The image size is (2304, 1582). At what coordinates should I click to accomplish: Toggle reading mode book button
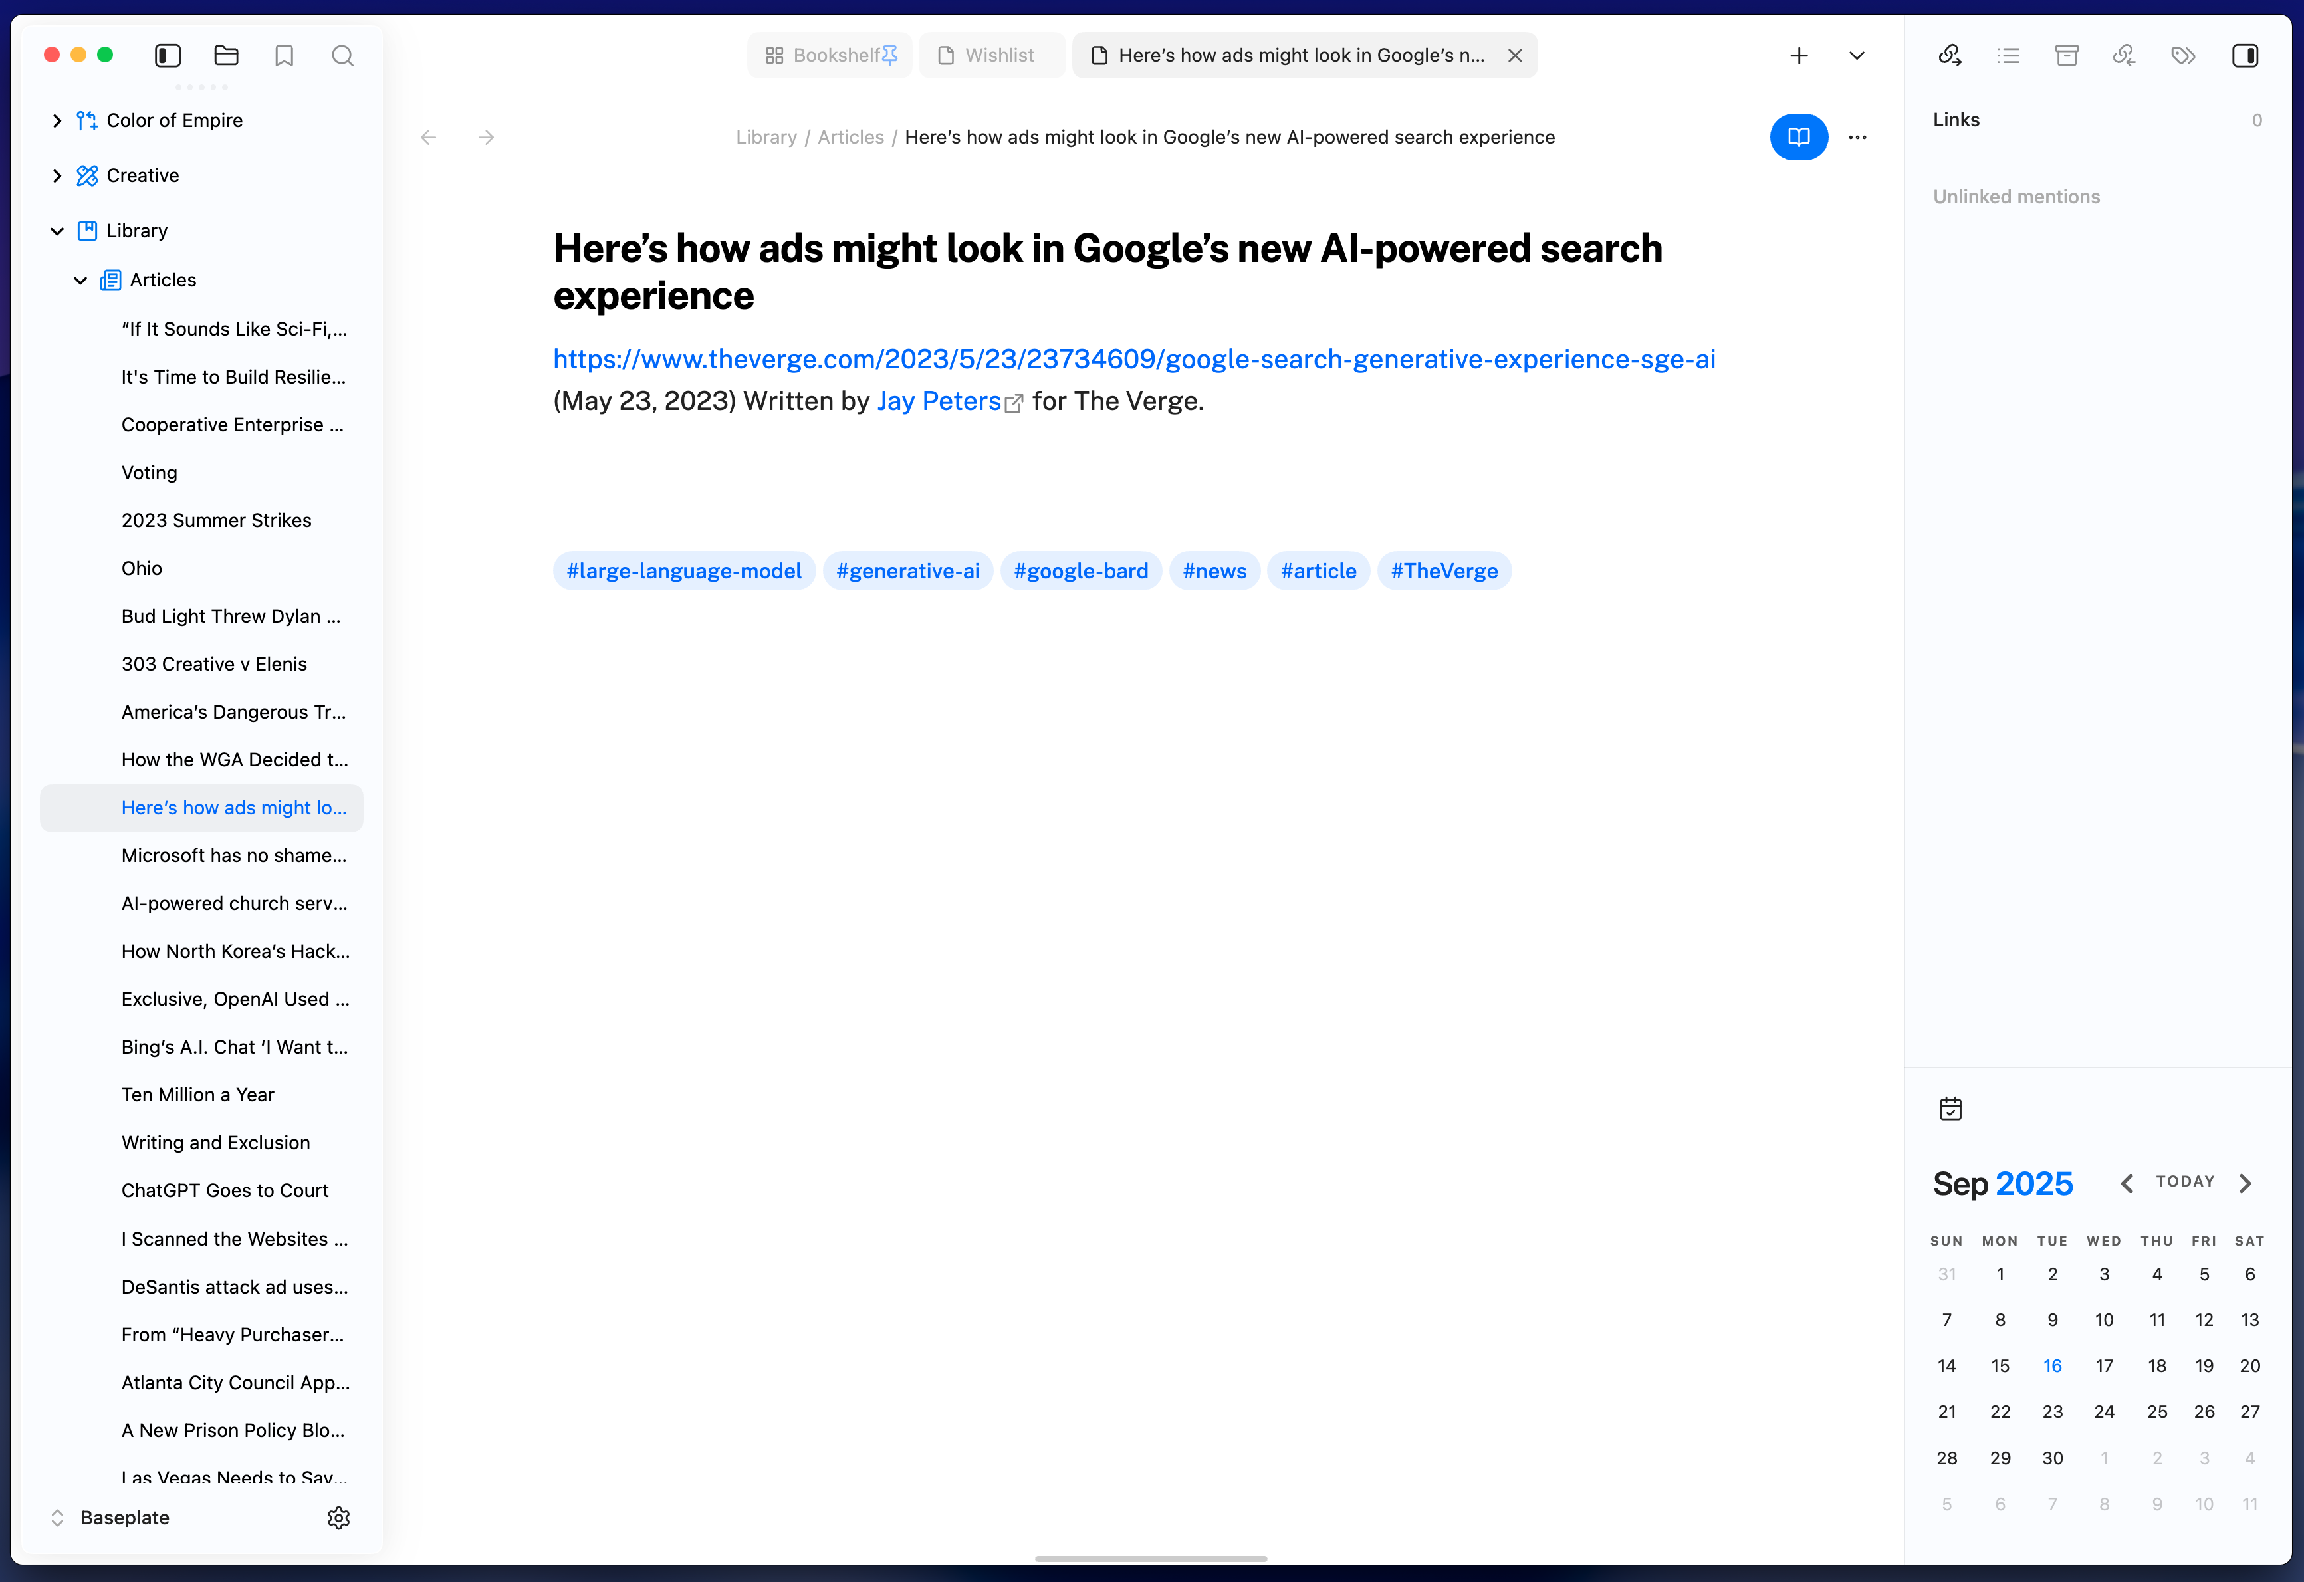[x=1798, y=137]
